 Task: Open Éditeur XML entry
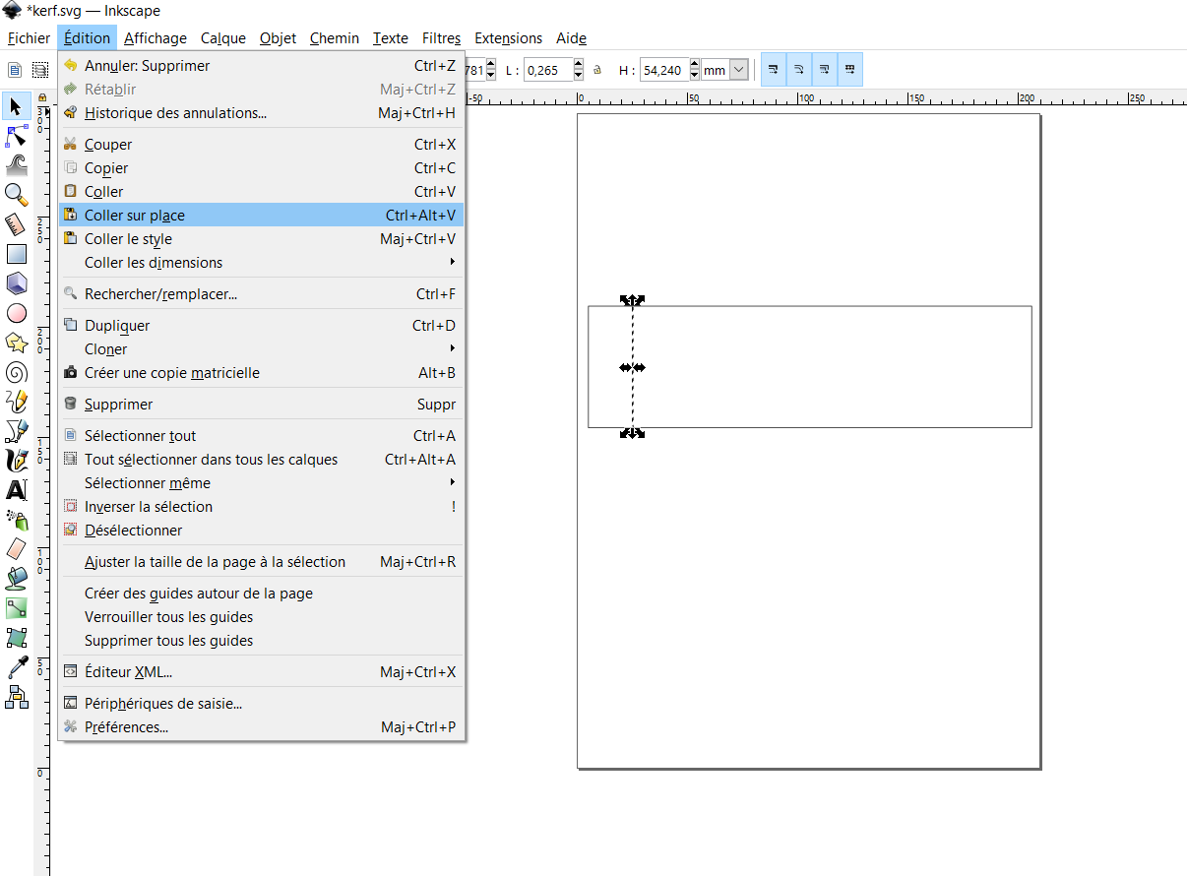[x=261, y=672]
